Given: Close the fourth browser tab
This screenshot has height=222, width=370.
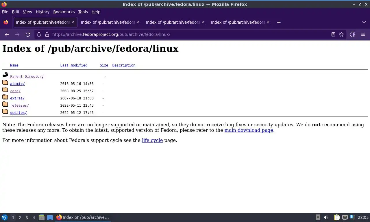Looking at the screenshot, I should 268,22.
